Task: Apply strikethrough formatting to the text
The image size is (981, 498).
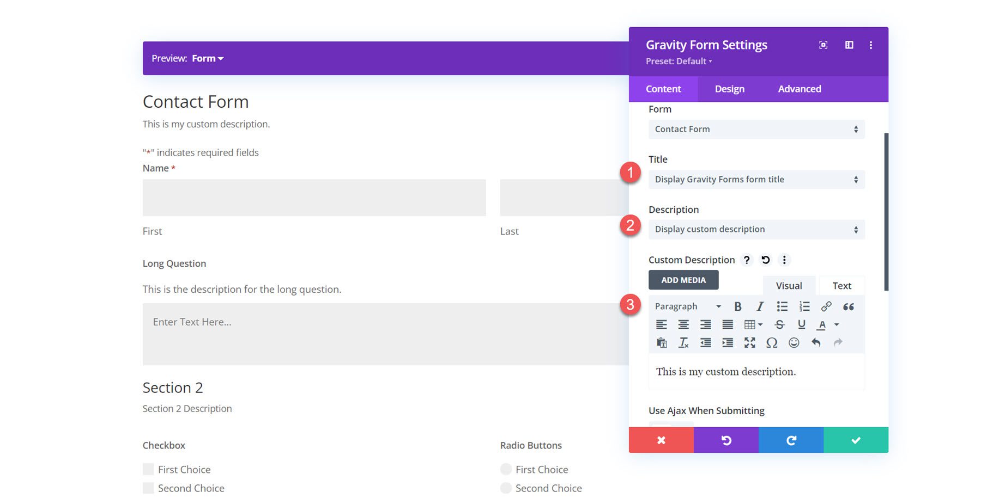Action: [780, 324]
